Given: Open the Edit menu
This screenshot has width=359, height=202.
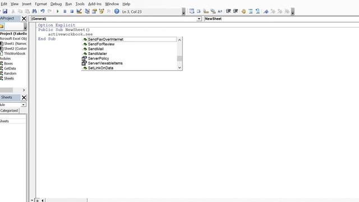Looking at the screenshot, I should (4, 4).
